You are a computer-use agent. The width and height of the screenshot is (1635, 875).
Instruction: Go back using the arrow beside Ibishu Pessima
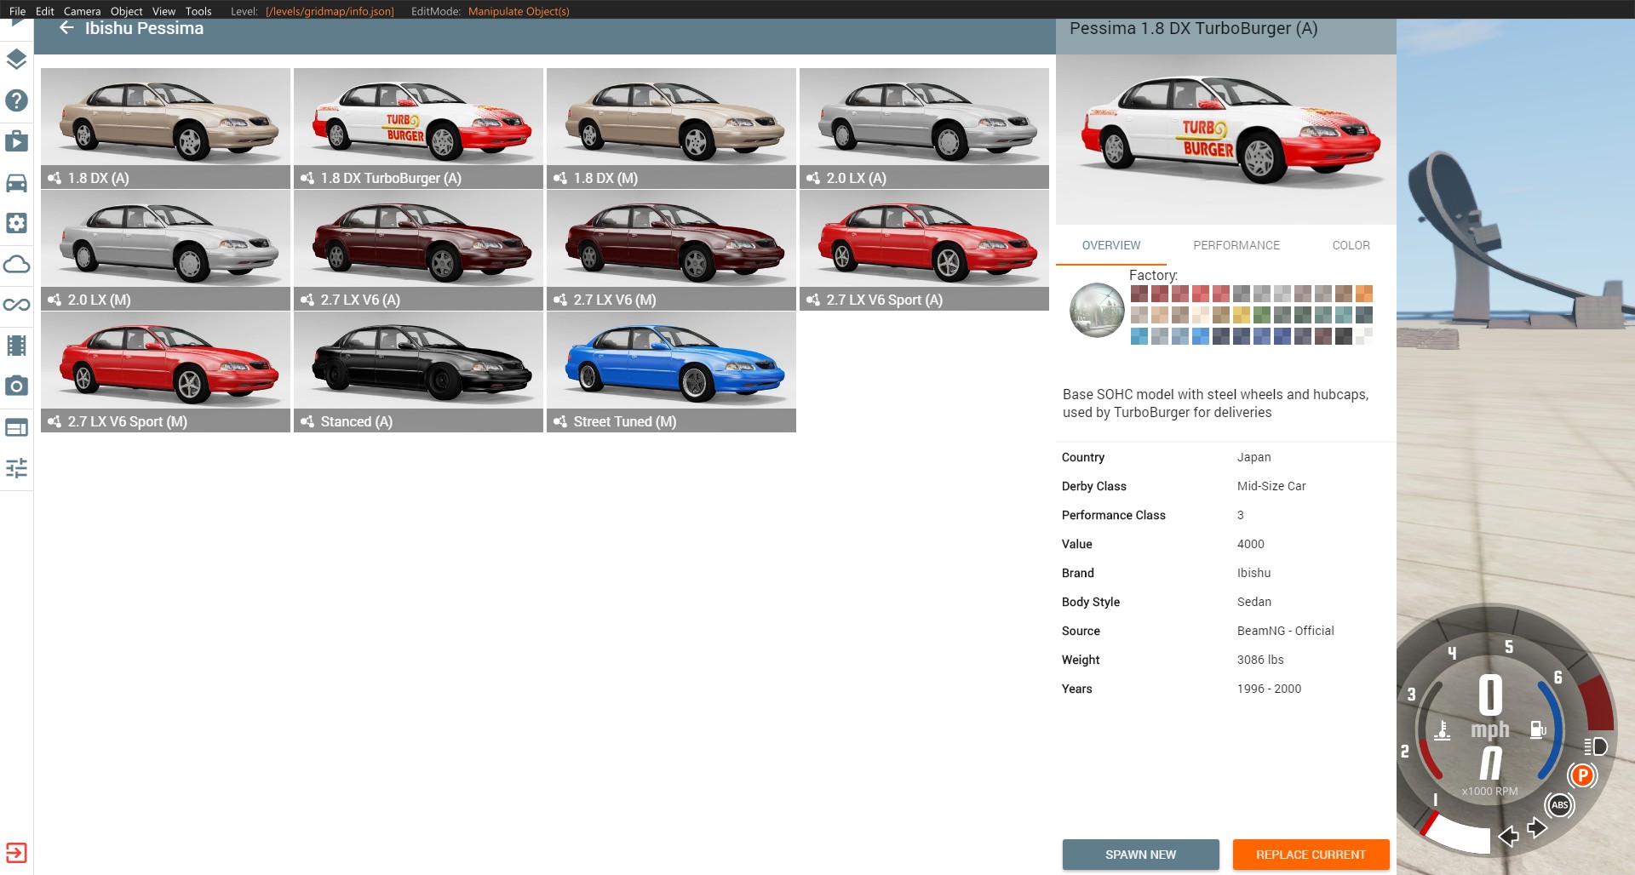(66, 28)
